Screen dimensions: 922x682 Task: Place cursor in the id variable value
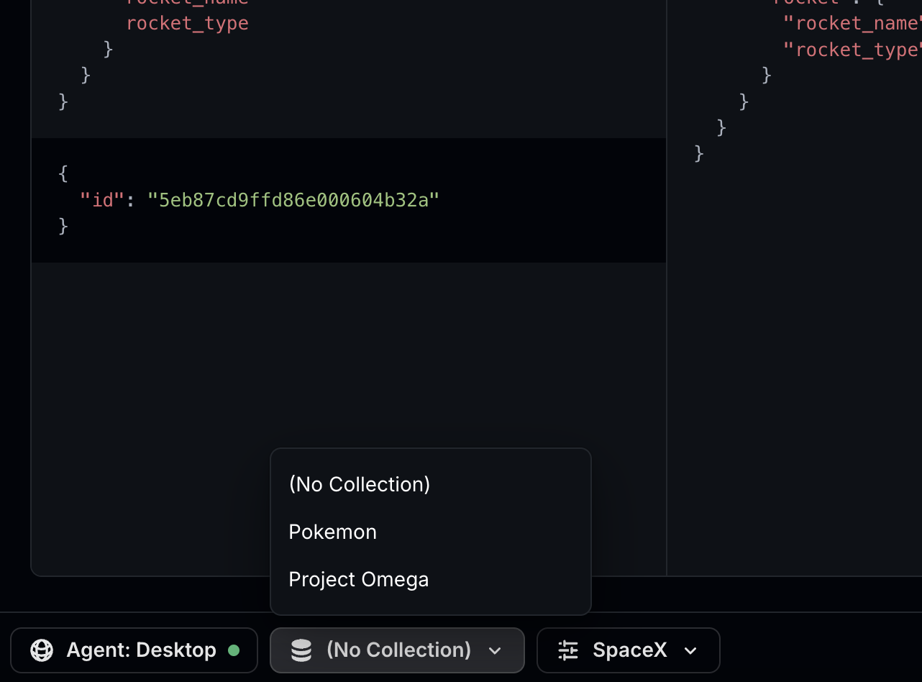(293, 200)
